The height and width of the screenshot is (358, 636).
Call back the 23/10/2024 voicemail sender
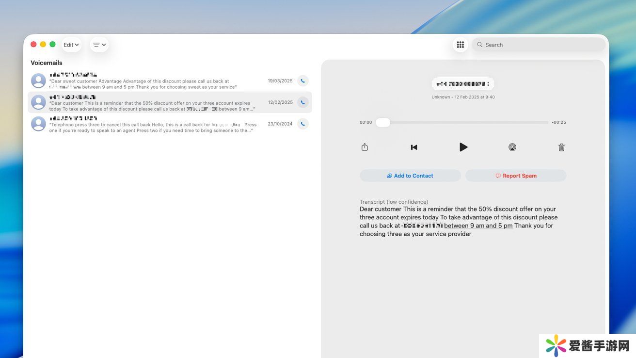click(303, 124)
